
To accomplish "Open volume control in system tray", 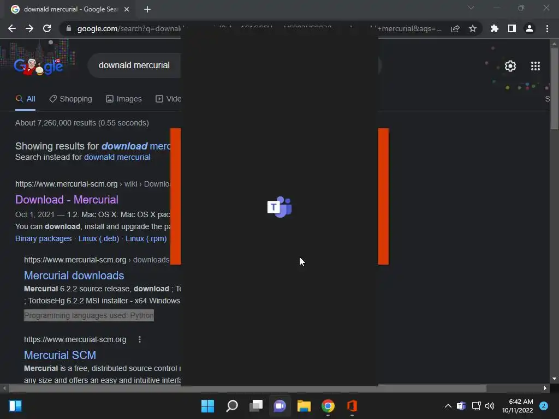I will pos(490,406).
